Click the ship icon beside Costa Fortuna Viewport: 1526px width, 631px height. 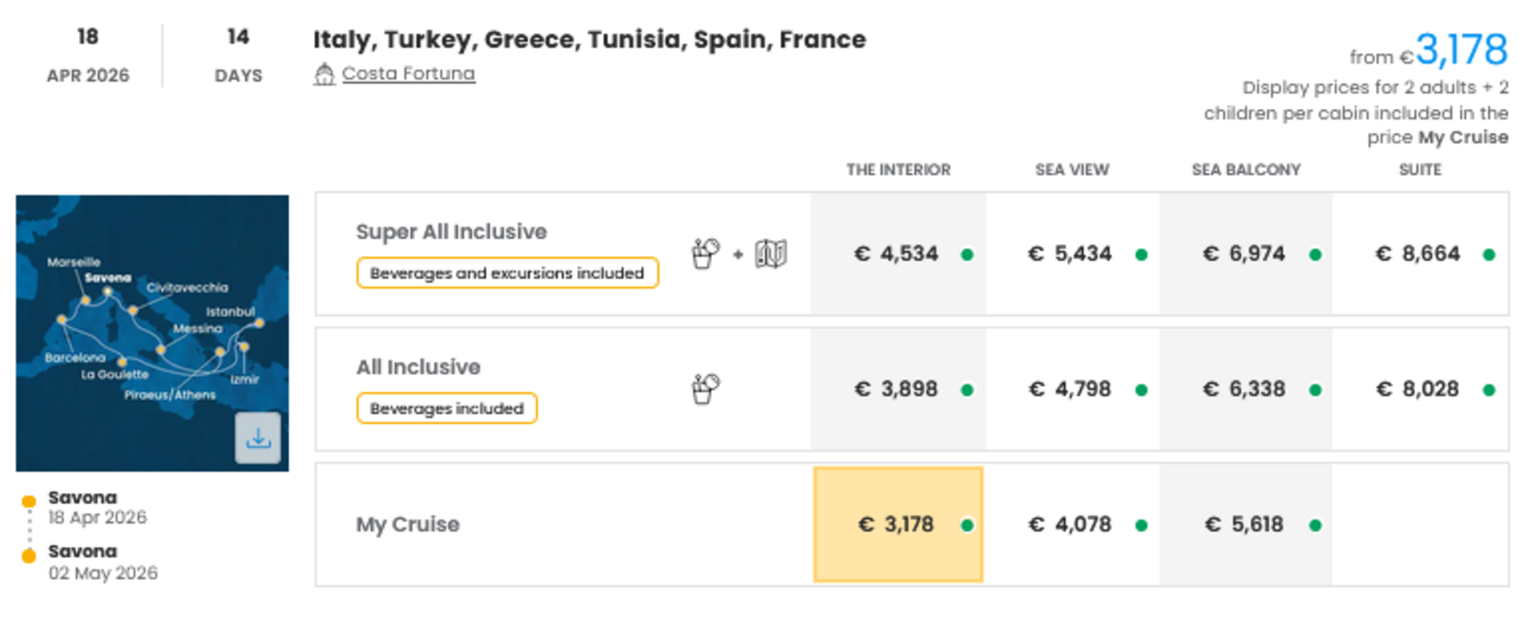click(x=324, y=74)
